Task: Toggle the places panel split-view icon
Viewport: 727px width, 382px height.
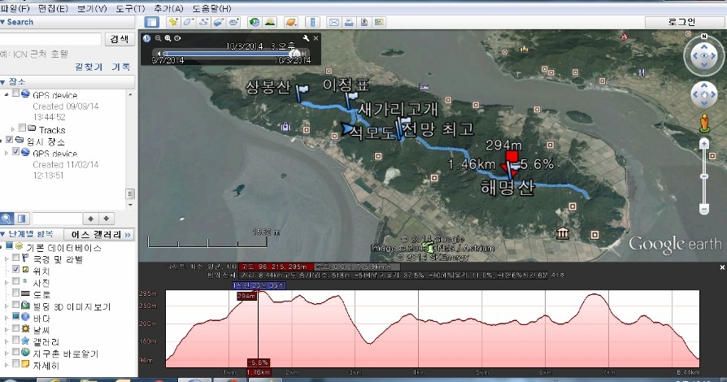Action: [21, 219]
